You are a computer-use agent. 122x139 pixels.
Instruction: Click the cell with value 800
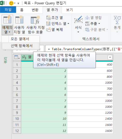pos(90,77)
